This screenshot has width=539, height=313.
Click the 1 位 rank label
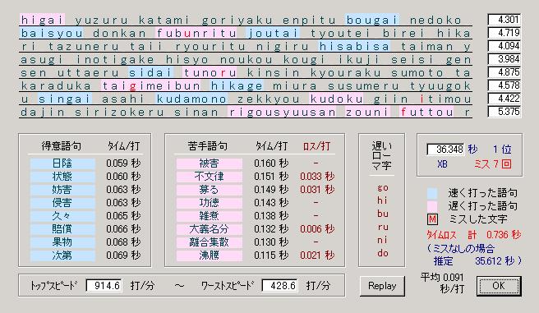tap(502, 150)
